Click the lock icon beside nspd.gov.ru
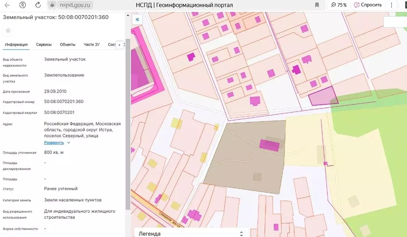Image resolution: width=407 pixels, height=237 pixels. click(x=52, y=5)
